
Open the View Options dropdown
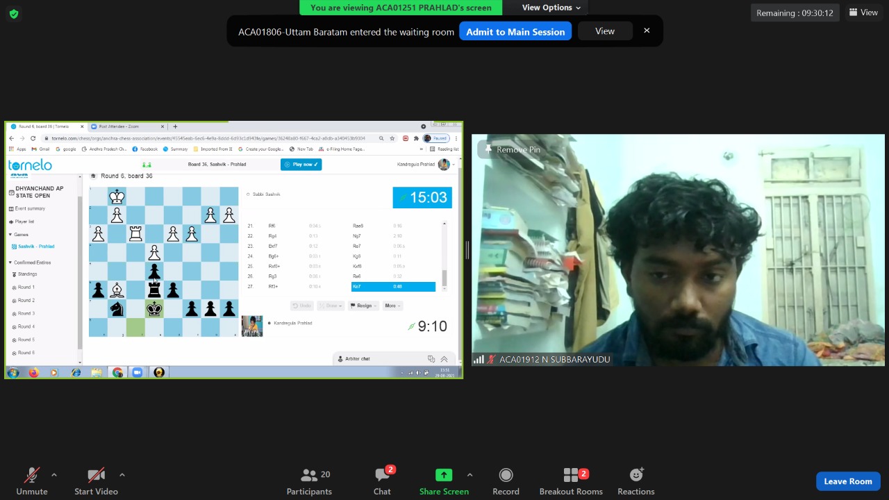pyautogui.click(x=551, y=8)
